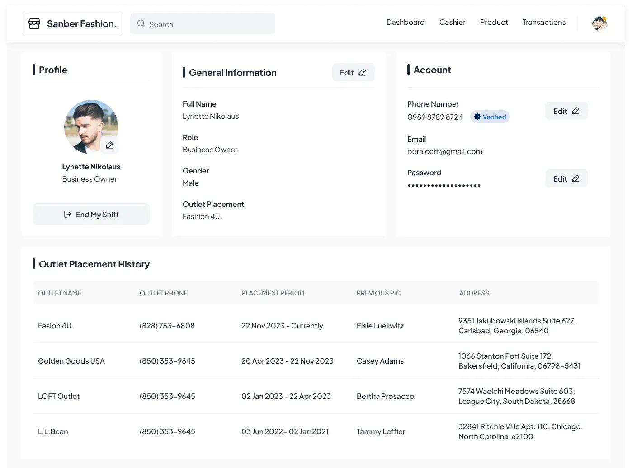Select the LOFT Outlet row
This screenshot has width=632, height=468.
[316, 396]
